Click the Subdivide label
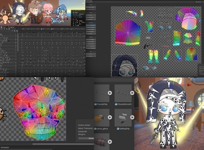204x150 pixels. click(x=83, y=131)
